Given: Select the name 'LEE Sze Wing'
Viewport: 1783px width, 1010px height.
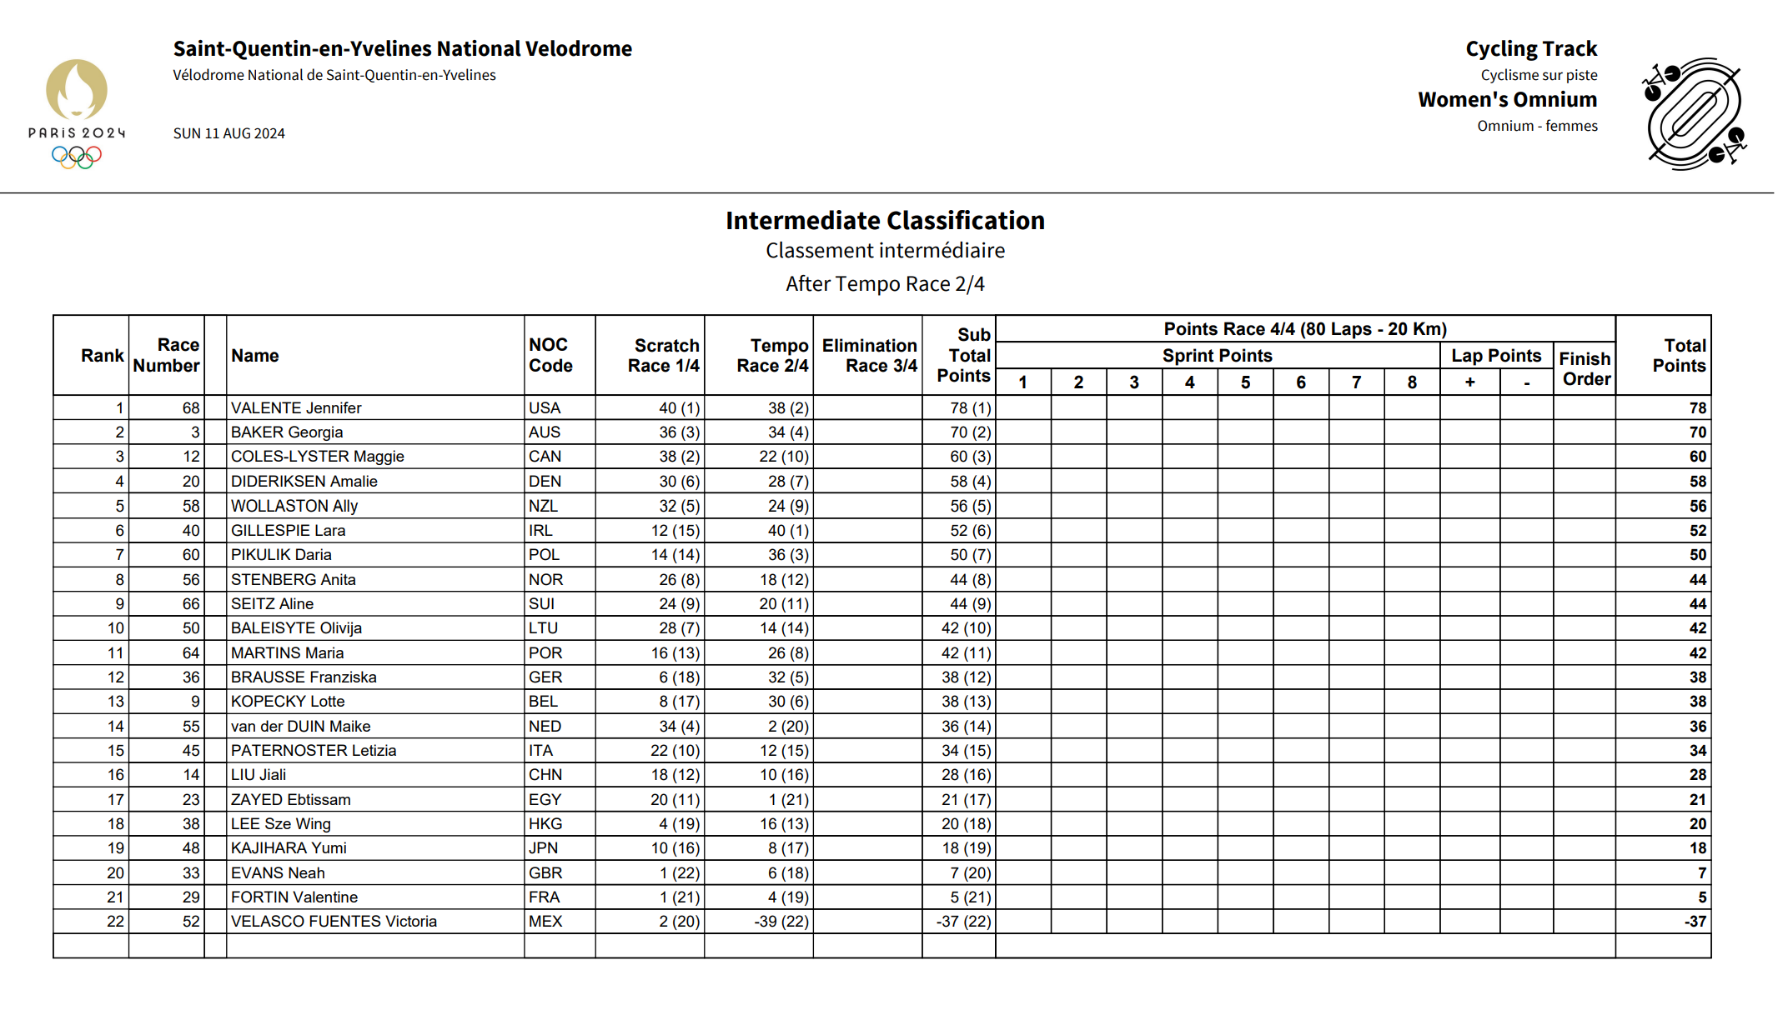Looking at the screenshot, I should [x=280, y=824].
